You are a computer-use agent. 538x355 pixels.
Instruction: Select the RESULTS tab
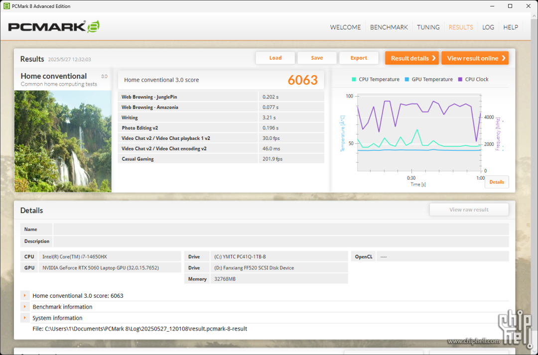coord(461,27)
